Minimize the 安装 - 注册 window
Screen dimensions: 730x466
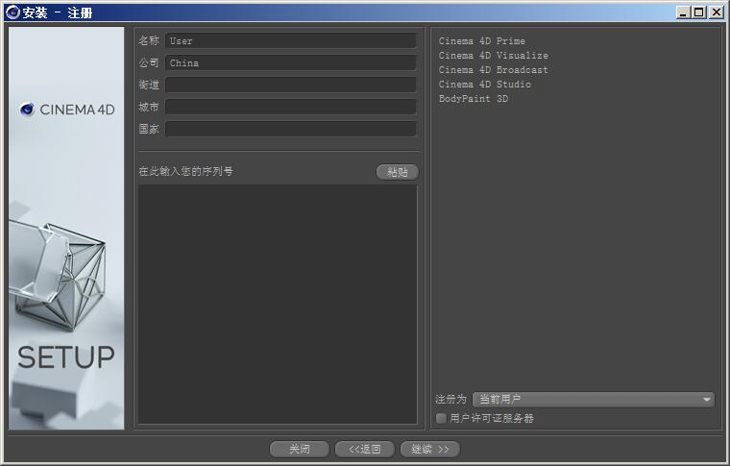coord(683,12)
